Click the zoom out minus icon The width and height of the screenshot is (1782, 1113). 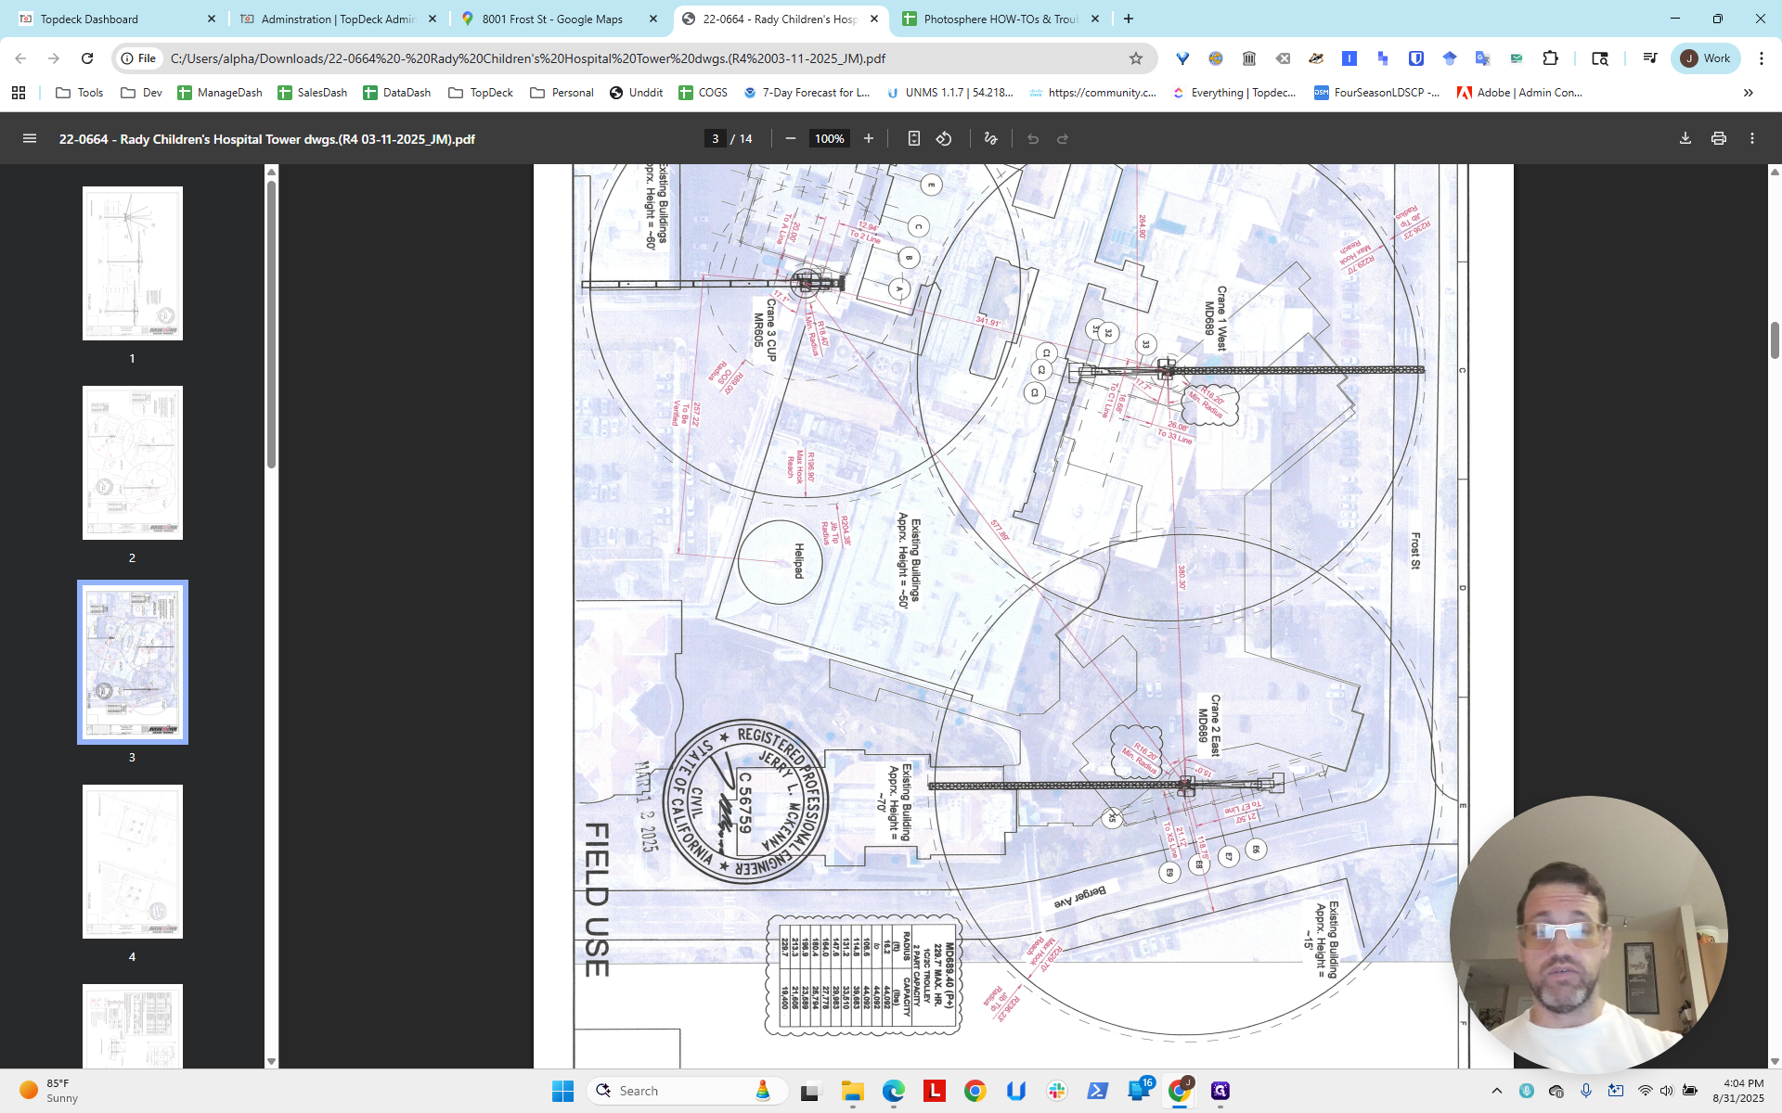click(791, 138)
